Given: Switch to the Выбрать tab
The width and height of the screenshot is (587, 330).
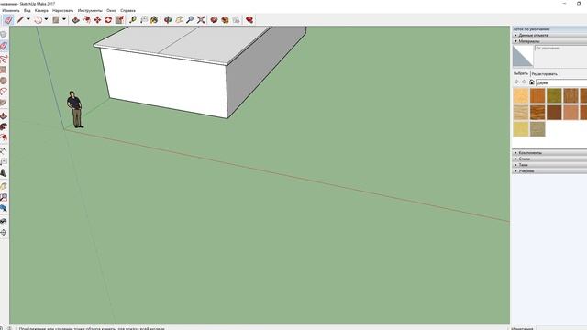Looking at the screenshot, I should tap(521, 73).
